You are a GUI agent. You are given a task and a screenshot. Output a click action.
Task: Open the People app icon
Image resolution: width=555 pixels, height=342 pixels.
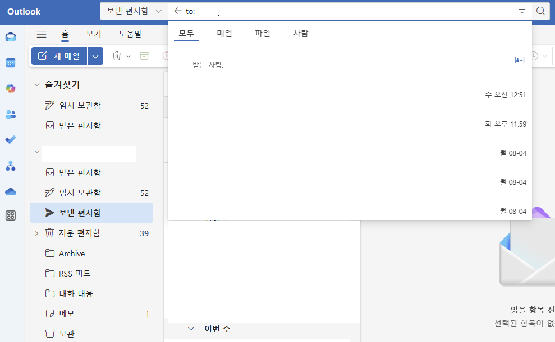(x=10, y=114)
